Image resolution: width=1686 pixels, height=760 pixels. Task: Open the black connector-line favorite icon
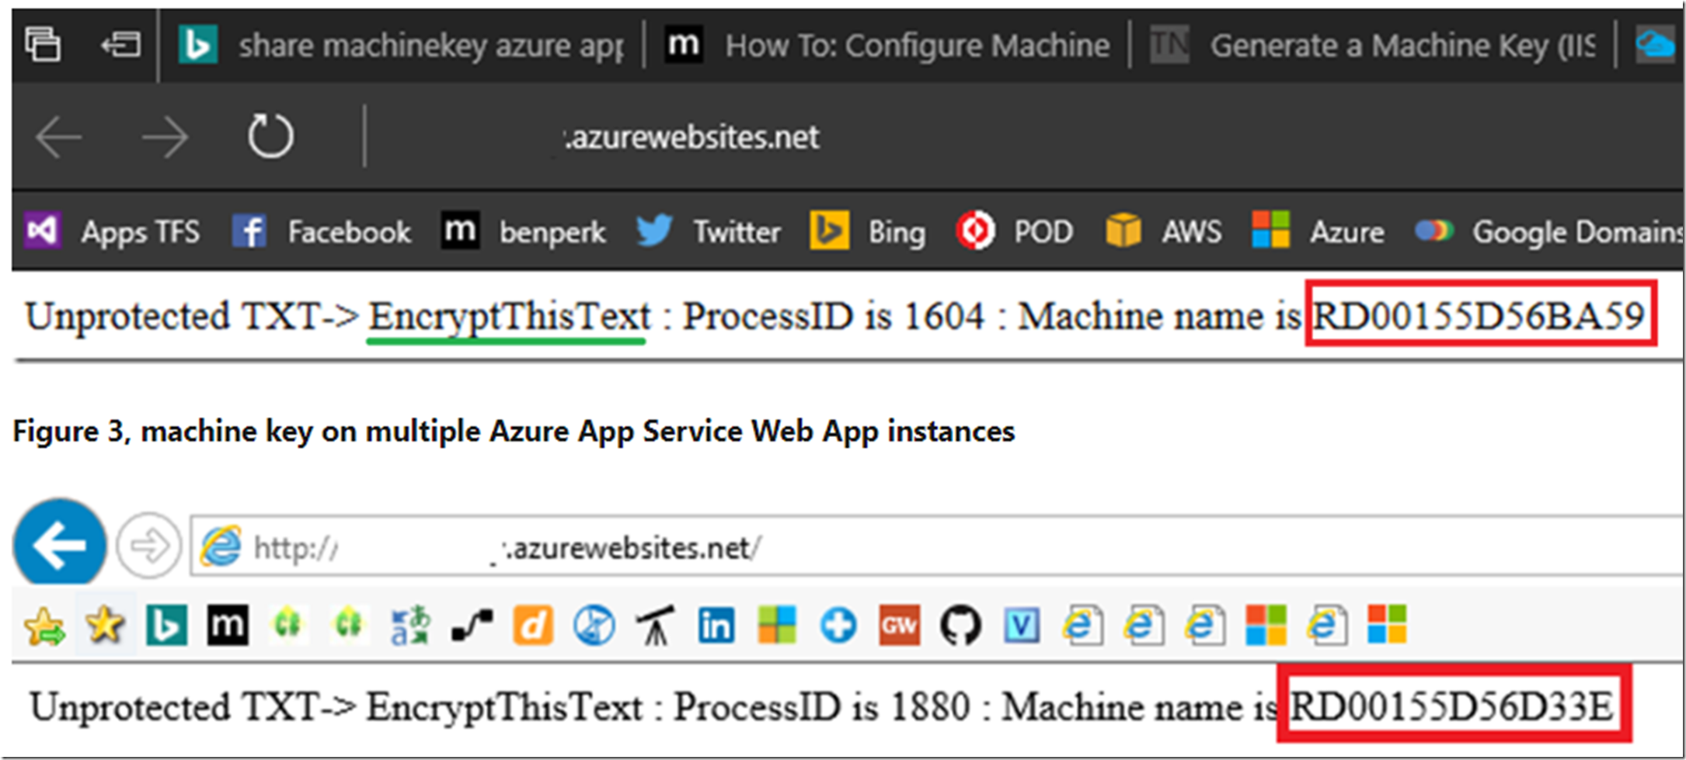coord(472,626)
